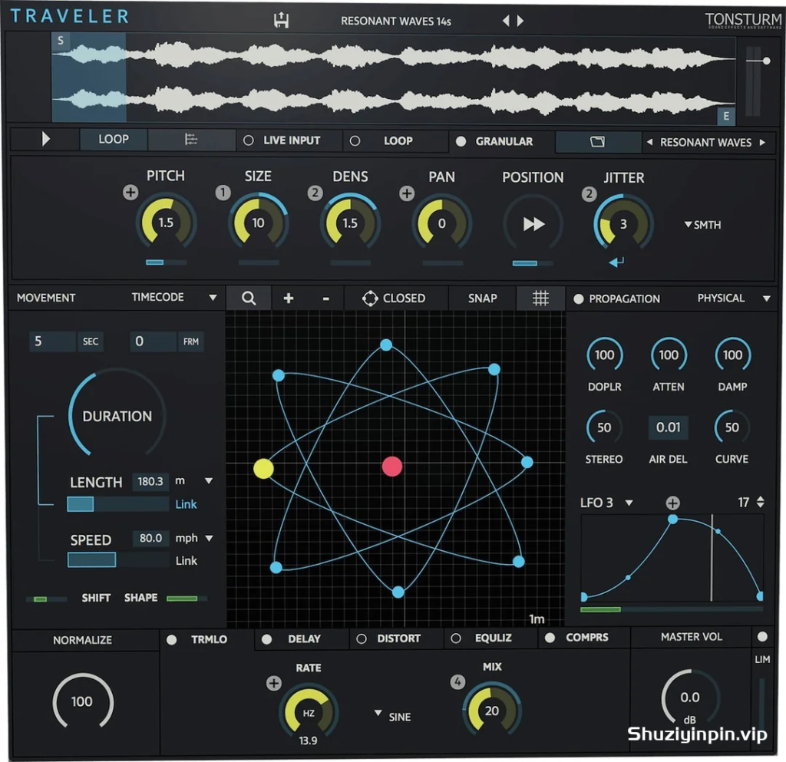Screen dimensions: 786x762
Task: Open the mixer sliders icon tab
Action: coord(191,139)
